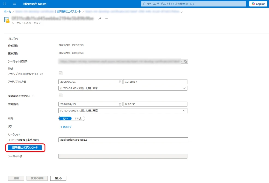Image resolution: width=269 pixels, height=183 pixels.
Task: Open the activation date calendar picker
Action: 120,82
